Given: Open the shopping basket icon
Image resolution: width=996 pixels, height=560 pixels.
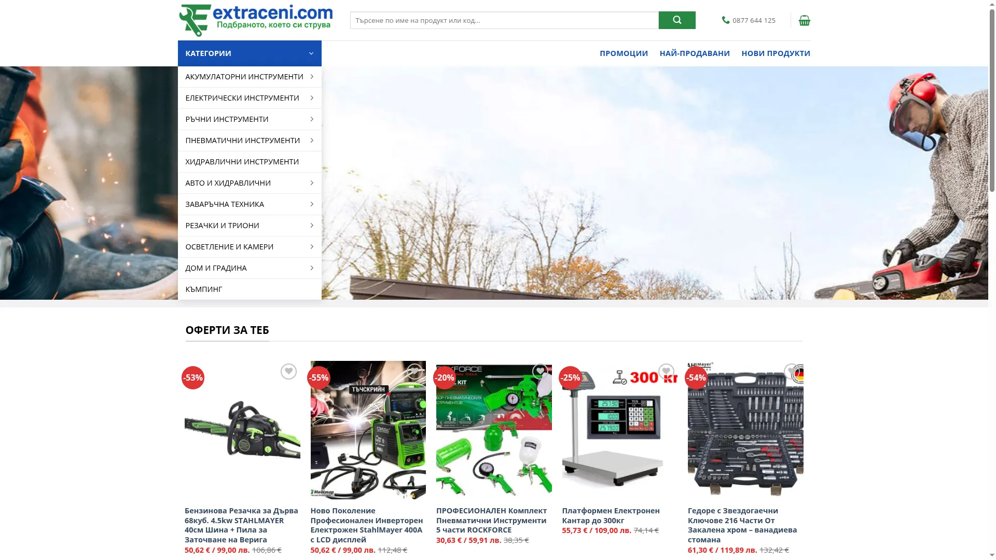Looking at the screenshot, I should tap(804, 20).
